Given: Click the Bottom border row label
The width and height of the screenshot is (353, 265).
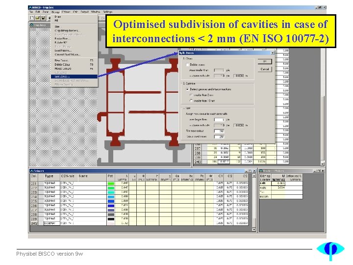Looking at the screenshot, I should [x=265, y=196].
